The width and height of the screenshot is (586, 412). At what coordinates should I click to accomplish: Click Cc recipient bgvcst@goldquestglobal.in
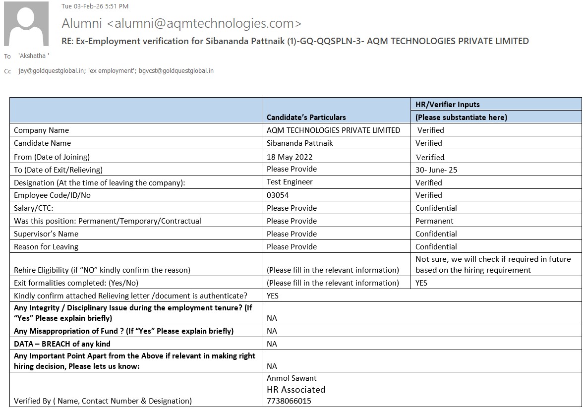pyautogui.click(x=176, y=71)
